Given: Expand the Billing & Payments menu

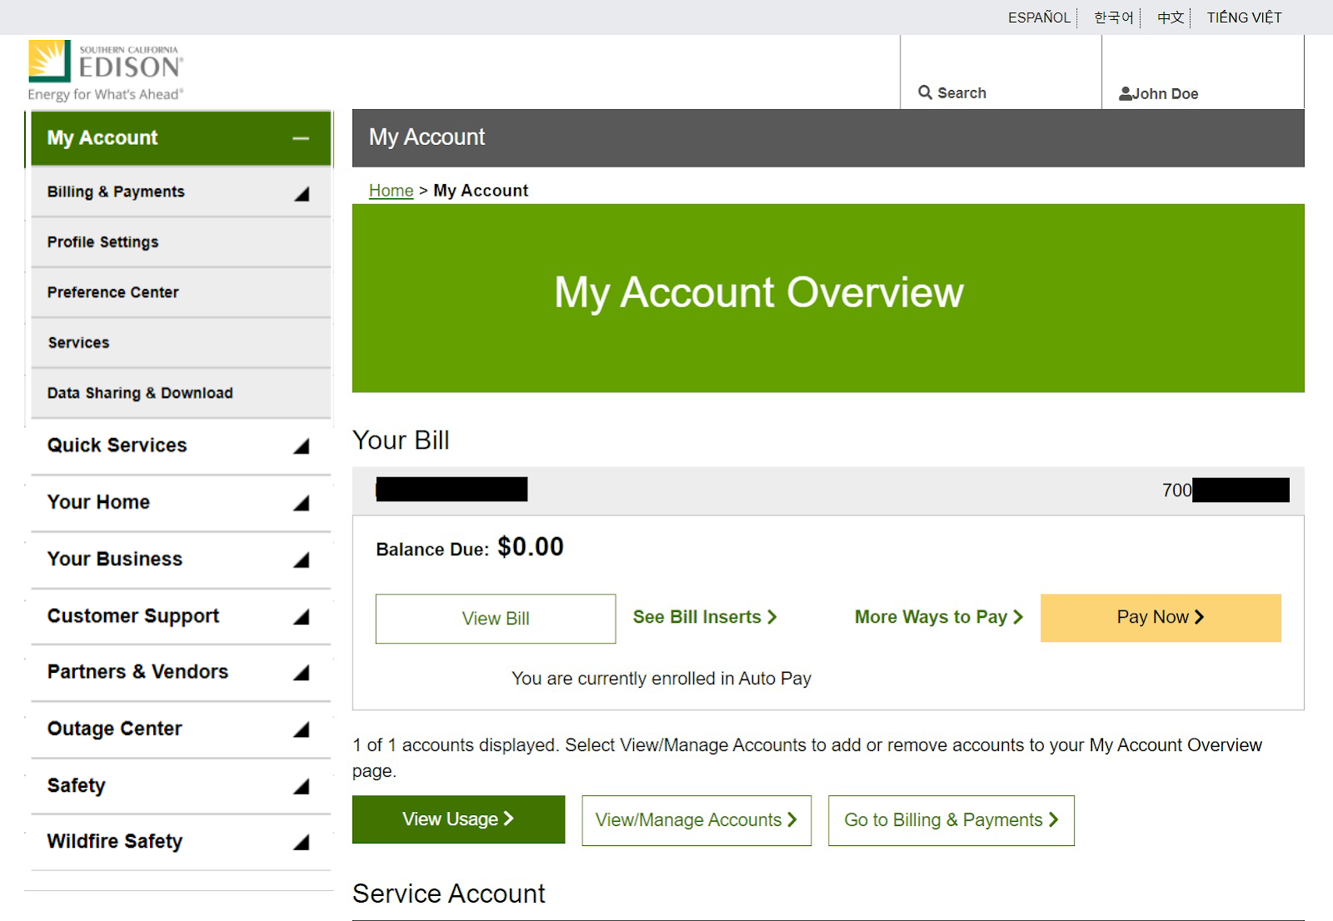Looking at the screenshot, I should click(301, 192).
